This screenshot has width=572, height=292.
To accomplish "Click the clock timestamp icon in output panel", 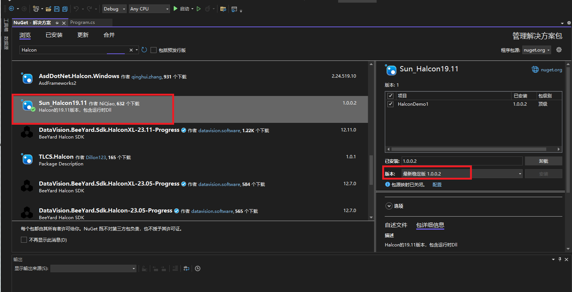I will point(198,268).
